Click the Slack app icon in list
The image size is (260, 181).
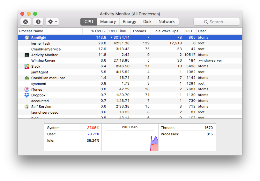coord(27,66)
